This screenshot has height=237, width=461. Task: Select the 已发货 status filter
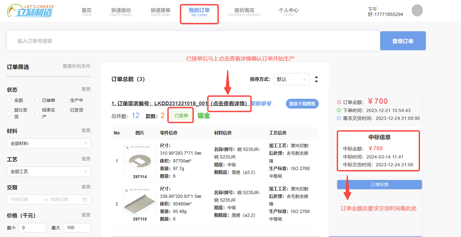(65, 110)
